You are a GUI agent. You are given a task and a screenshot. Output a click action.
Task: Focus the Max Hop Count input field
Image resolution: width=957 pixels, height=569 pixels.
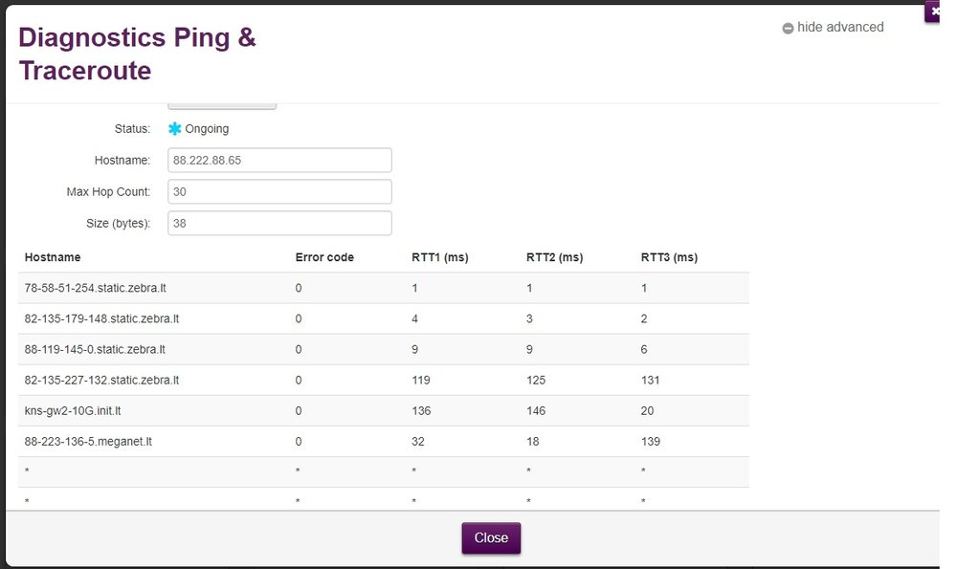(279, 192)
